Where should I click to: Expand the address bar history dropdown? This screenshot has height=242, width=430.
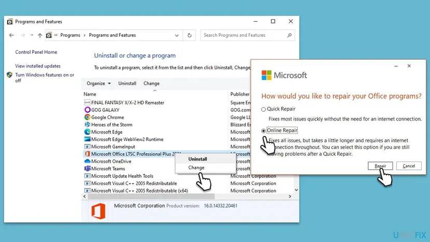[177, 35]
